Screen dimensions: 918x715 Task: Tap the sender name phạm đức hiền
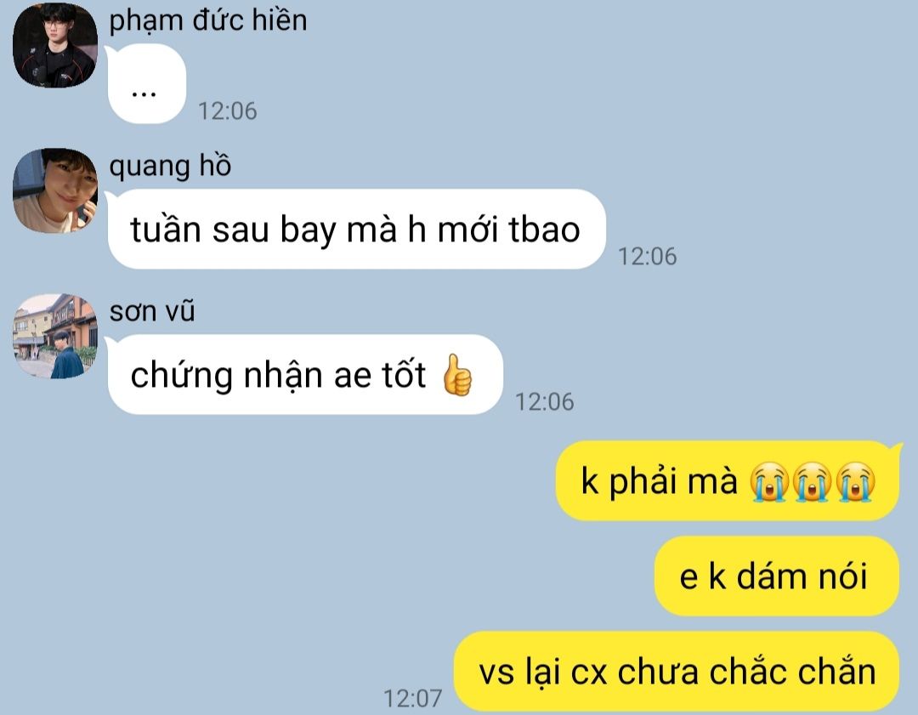(x=208, y=21)
